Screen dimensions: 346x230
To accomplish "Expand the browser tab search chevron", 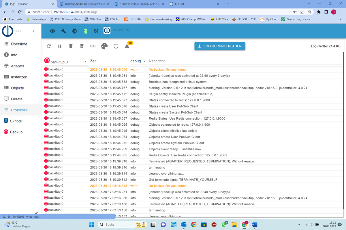I will 309,3.
